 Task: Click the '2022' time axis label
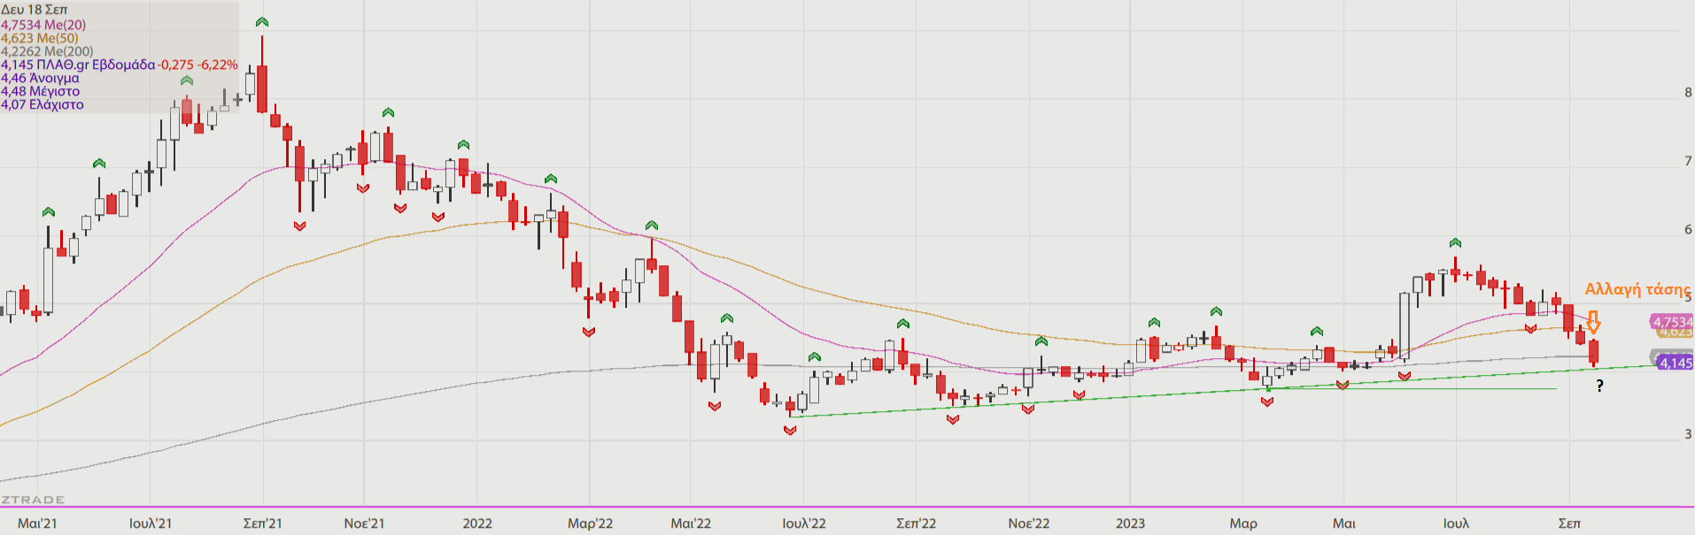pyautogui.click(x=477, y=524)
